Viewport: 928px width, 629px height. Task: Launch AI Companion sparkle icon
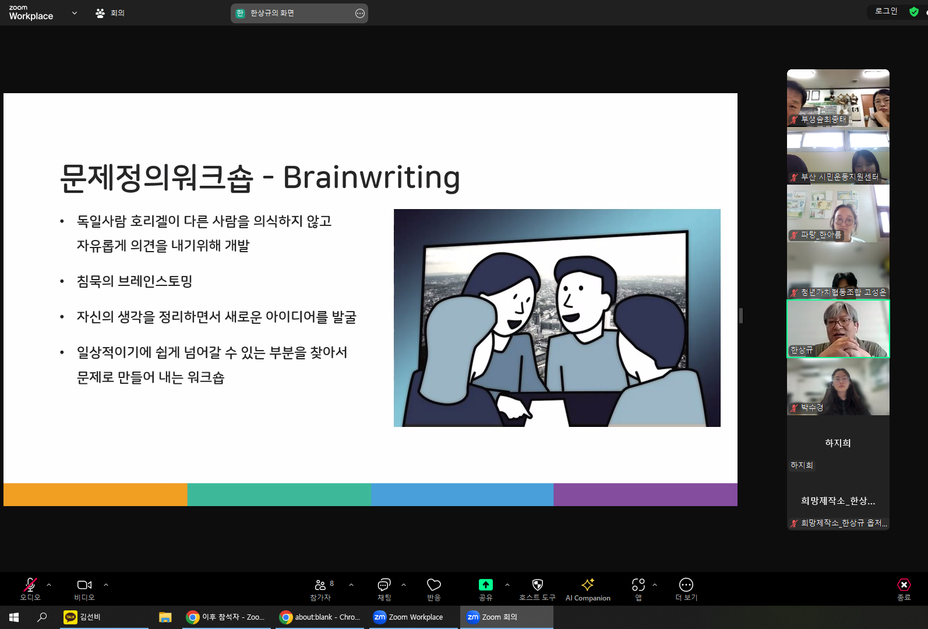[588, 589]
